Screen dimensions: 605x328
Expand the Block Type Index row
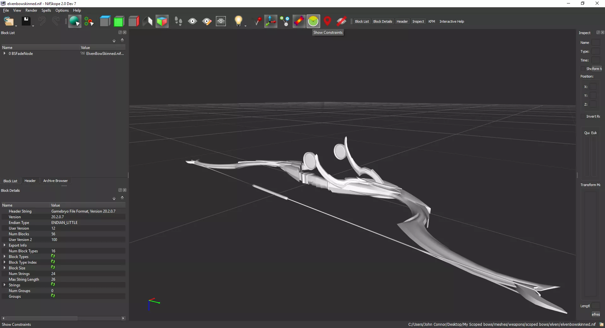tap(4, 262)
